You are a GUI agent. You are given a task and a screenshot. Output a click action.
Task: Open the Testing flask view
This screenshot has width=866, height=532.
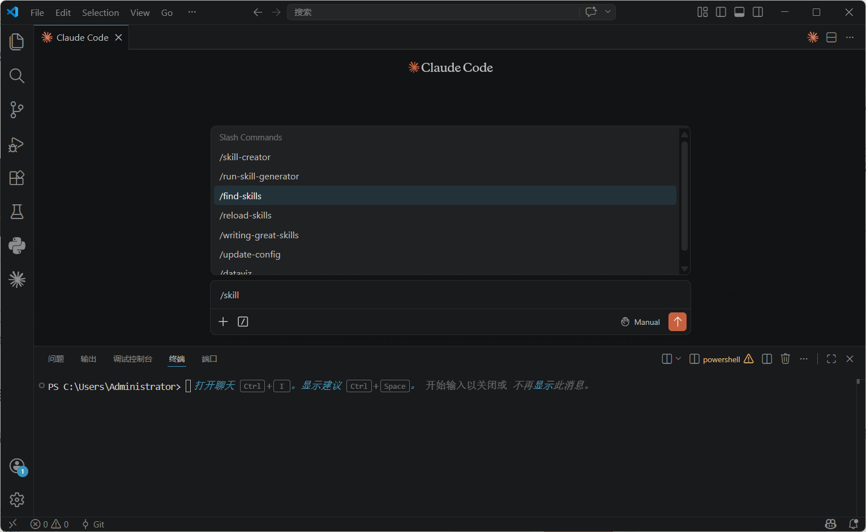[x=17, y=212]
